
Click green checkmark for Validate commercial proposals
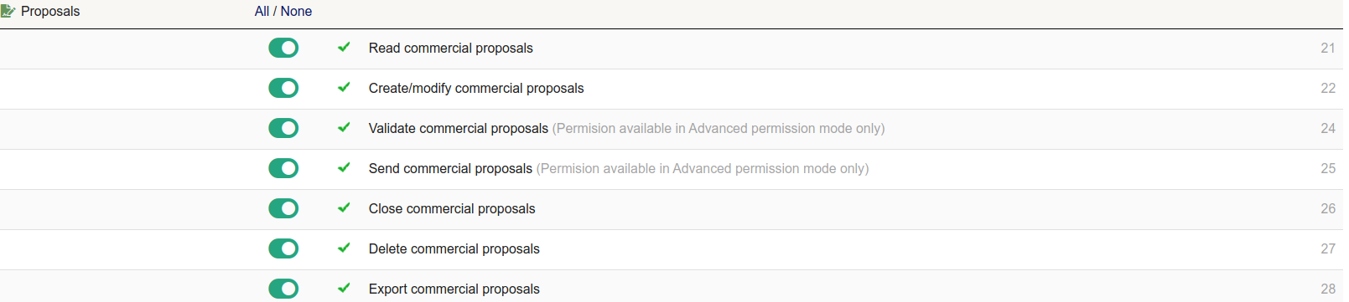pos(344,128)
